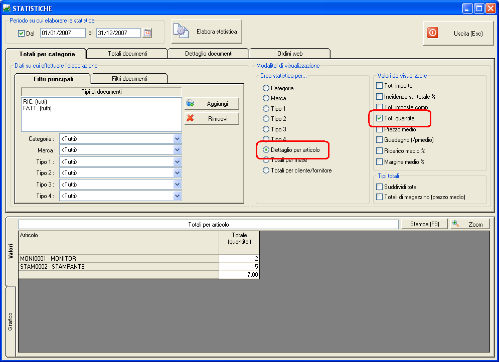Image resolution: width=499 pixels, height=362 pixels.
Task: Toggle the Dal period checkbox
Action: pyautogui.click(x=22, y=33)
